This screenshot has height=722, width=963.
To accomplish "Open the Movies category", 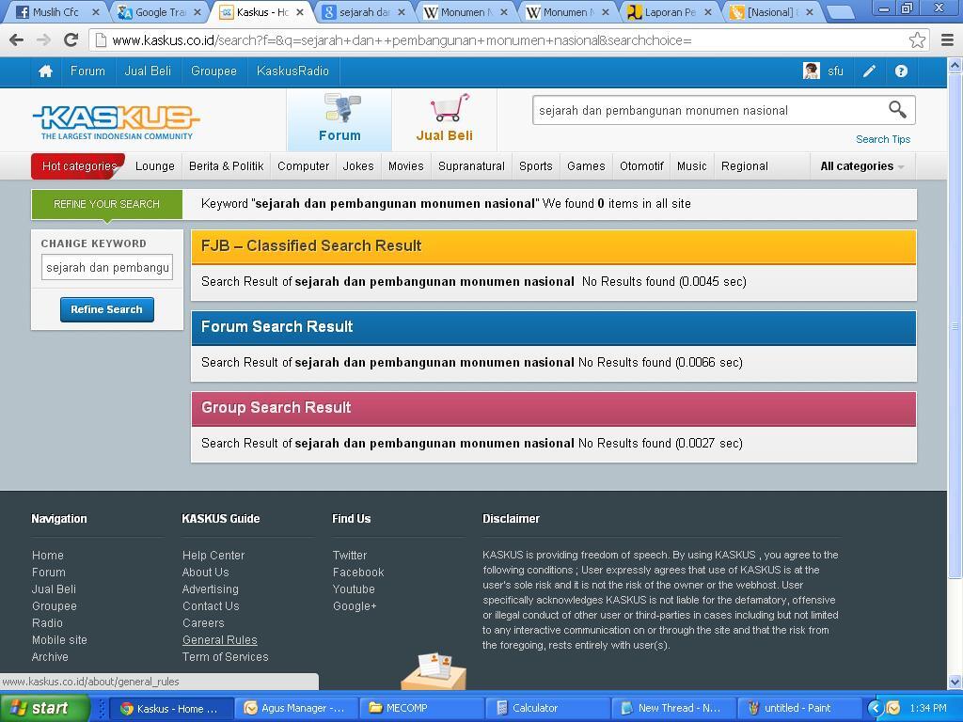I will click(406, 166).
